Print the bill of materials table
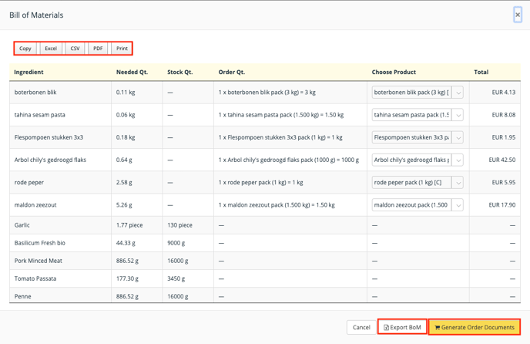Viewport: 530px width, 344px height. tap(122, 49)
